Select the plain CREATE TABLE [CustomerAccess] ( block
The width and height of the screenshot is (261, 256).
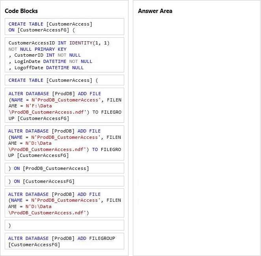coord(64,80)
